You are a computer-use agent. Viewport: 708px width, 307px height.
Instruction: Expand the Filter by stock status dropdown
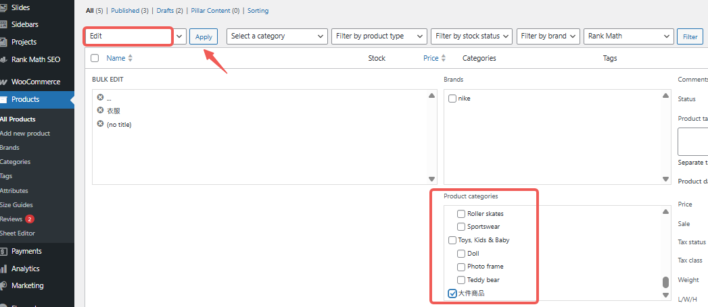tap(472, 36)
